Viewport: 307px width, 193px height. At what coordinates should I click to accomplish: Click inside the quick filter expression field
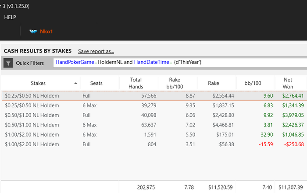click(x=180, y=63)
